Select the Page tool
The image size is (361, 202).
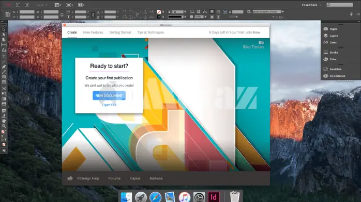coord(4,40)
